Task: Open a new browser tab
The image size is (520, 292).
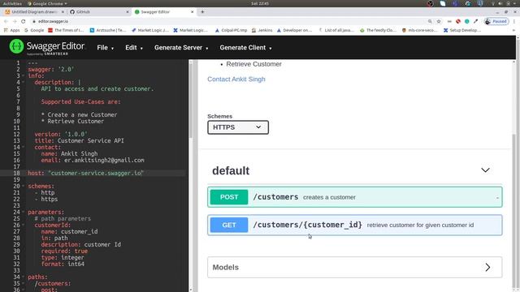Action: click(202, 11)
